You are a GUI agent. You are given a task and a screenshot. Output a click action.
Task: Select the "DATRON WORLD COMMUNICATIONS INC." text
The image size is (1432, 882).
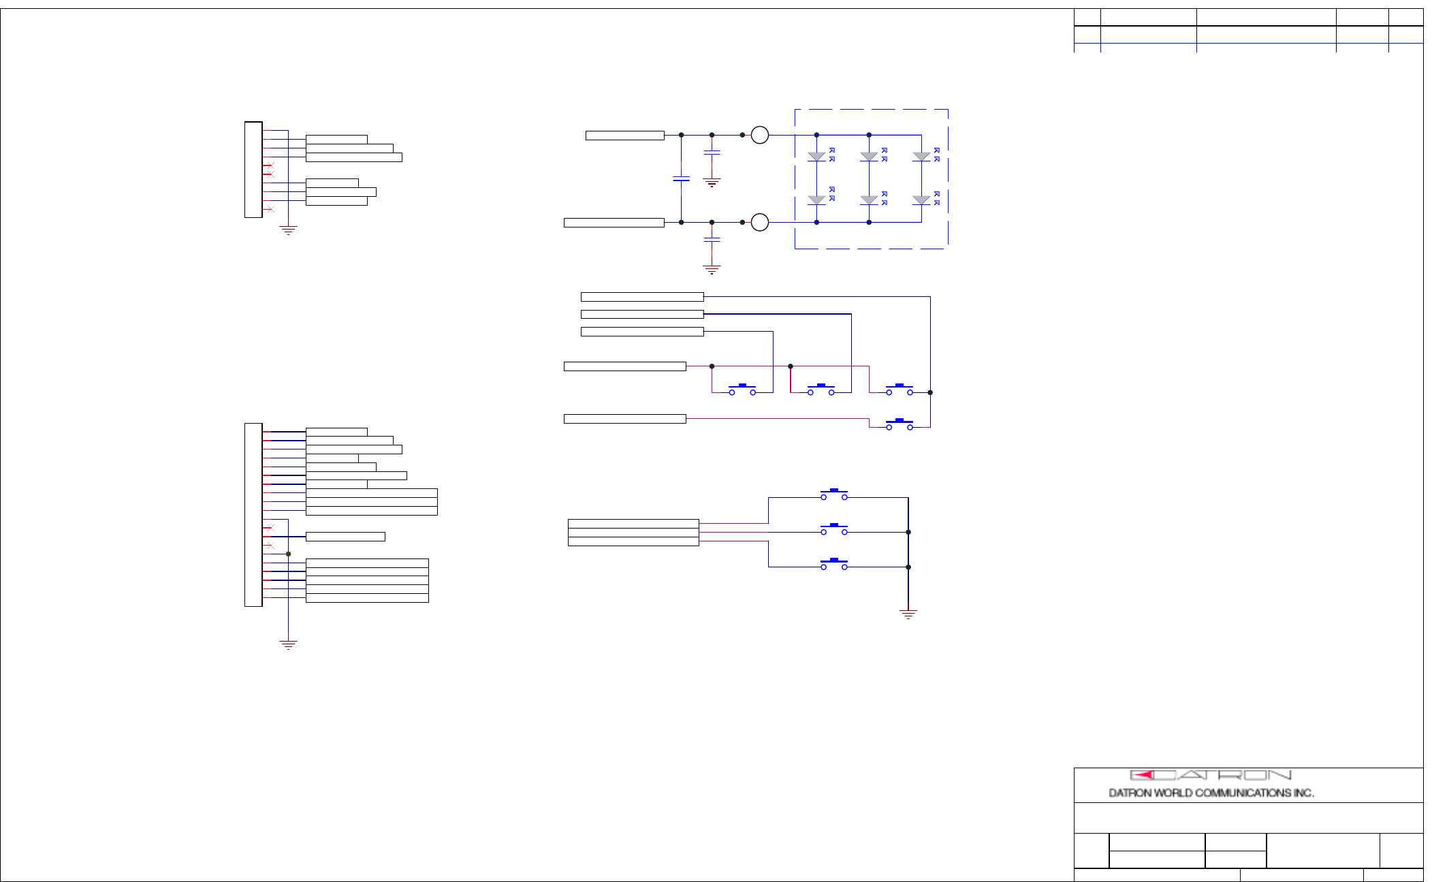point(1211,793)
